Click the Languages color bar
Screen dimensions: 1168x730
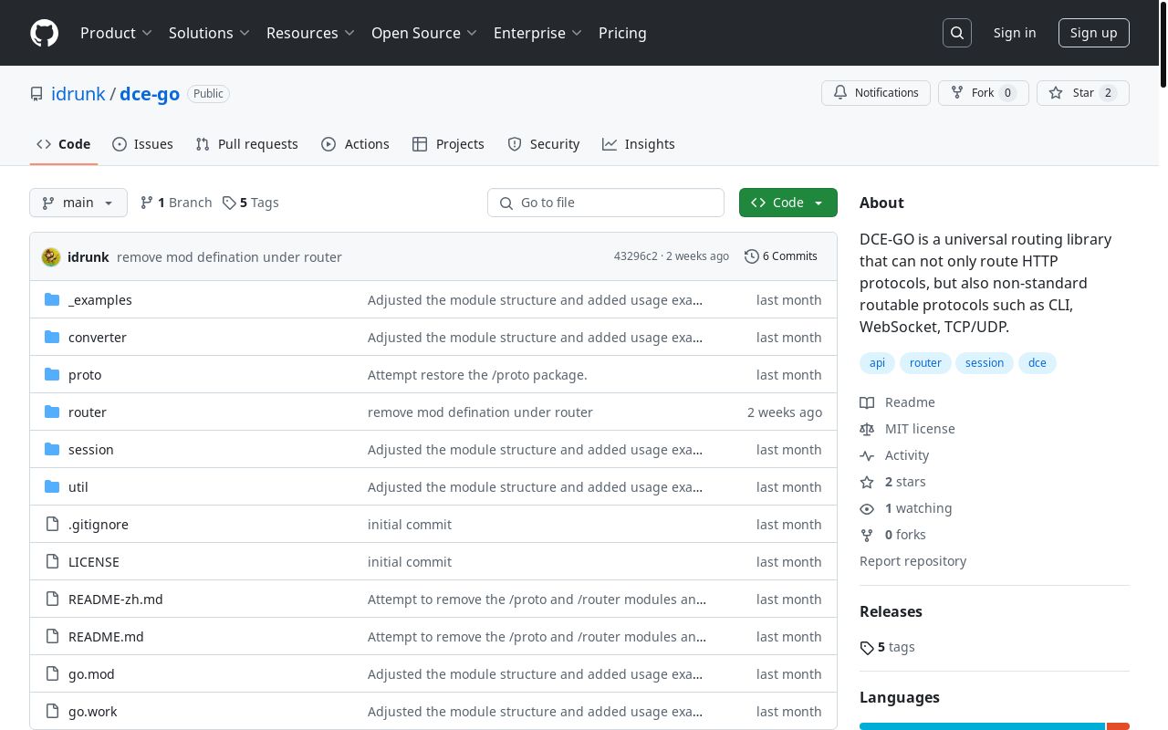coord(982,726)
